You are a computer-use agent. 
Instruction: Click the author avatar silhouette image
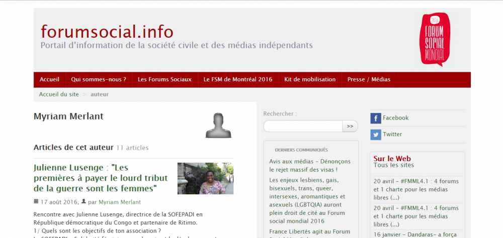pos(218,126)
